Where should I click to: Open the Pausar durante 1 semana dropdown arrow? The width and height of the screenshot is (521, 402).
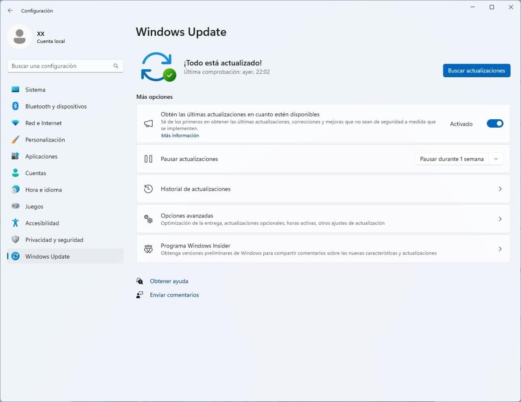coord(496,159)
